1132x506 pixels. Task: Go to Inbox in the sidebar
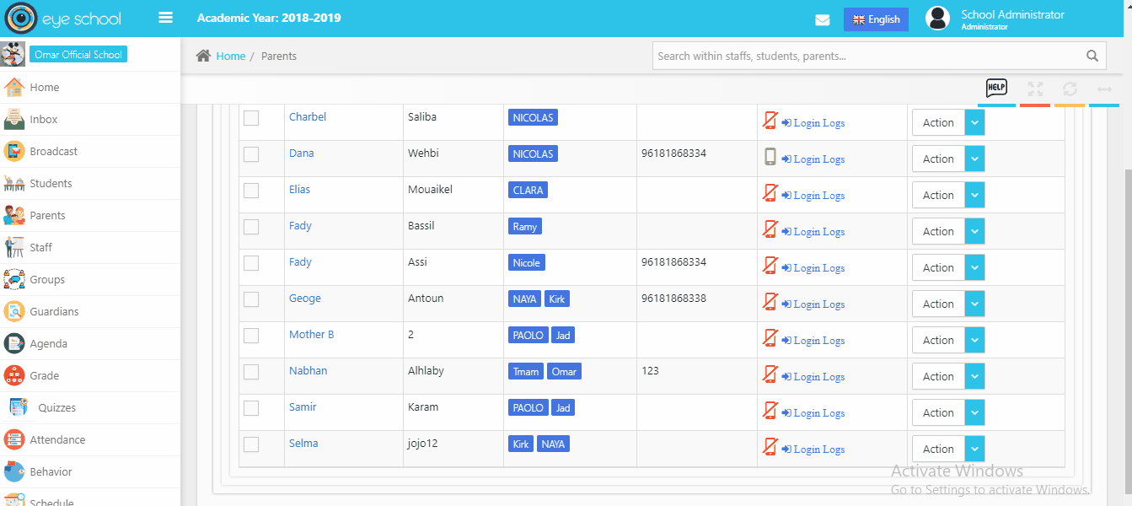pyautogui.click(x=44, y=119)
